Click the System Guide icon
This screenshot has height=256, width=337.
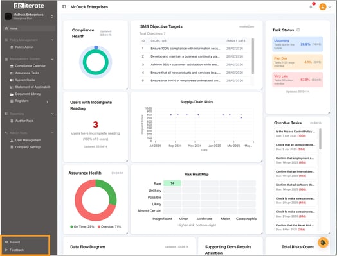coord(12,80)
